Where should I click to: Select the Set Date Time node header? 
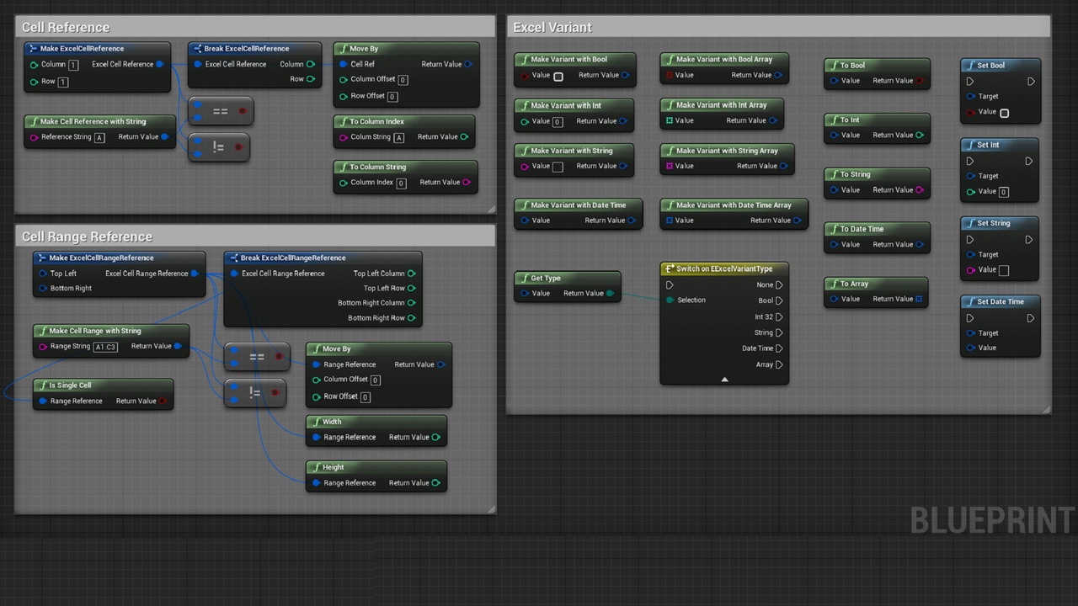pyautogui.click(x=1000, y=301)
